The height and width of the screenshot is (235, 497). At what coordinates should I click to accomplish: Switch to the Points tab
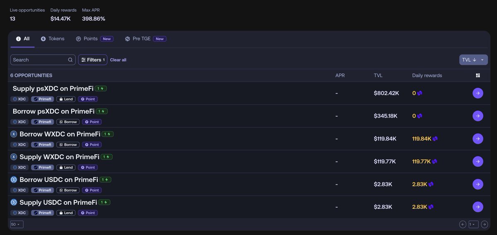tap(94, 39)
